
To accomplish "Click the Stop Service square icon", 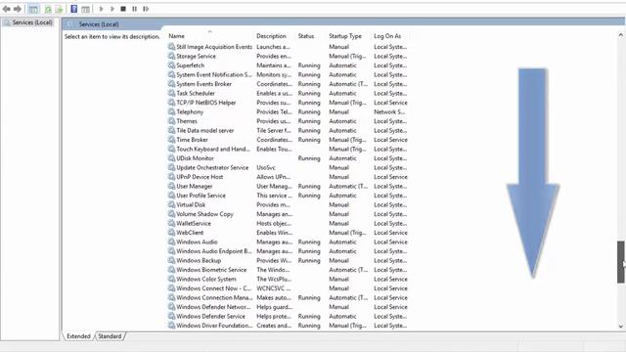I will tap(123, 9).
